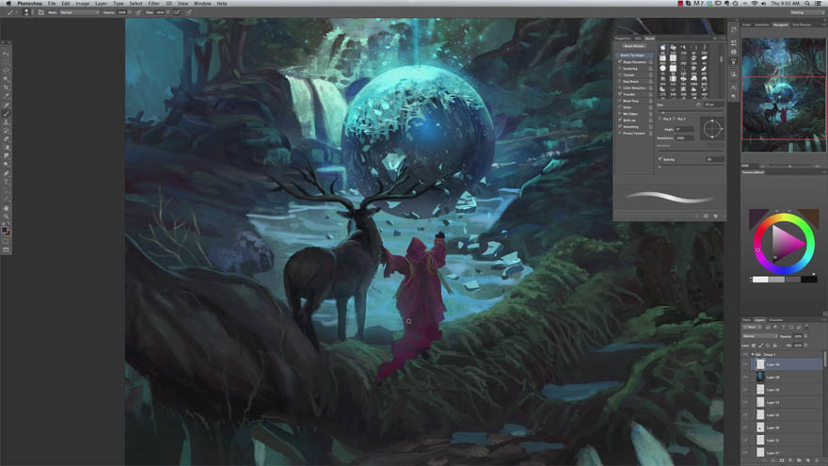Screen dimensions: 828x466
Task: Click the Navigator preview thumbnail
Action: (784, 95)
